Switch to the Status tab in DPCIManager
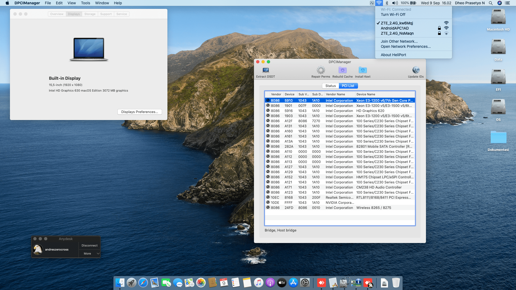 point(330,86)
